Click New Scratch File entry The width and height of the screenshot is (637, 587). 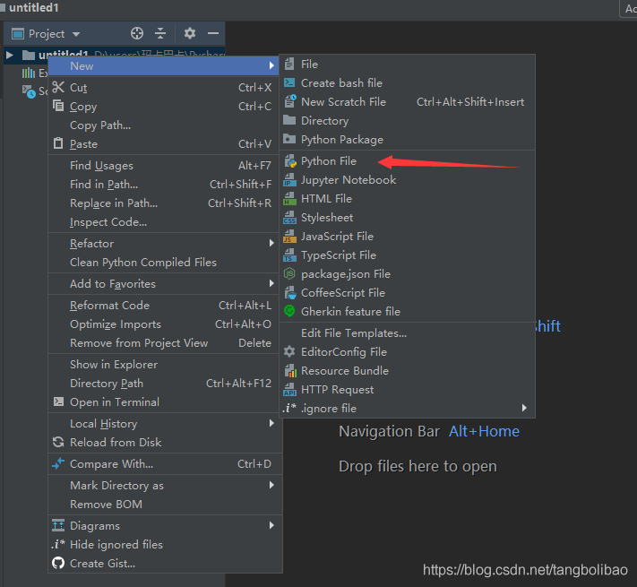343,102
